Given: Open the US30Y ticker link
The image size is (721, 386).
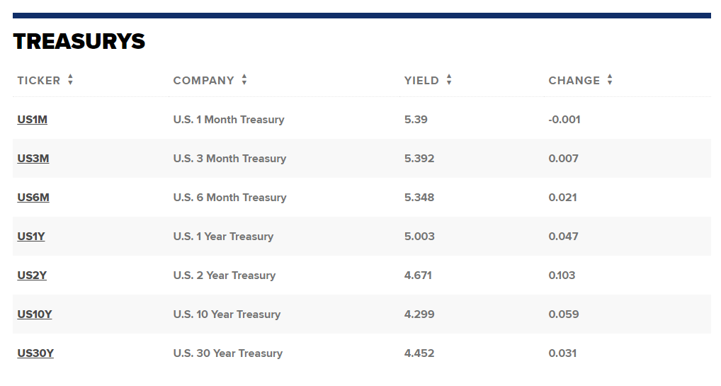Looking at the screenshot, I should 35,353.
